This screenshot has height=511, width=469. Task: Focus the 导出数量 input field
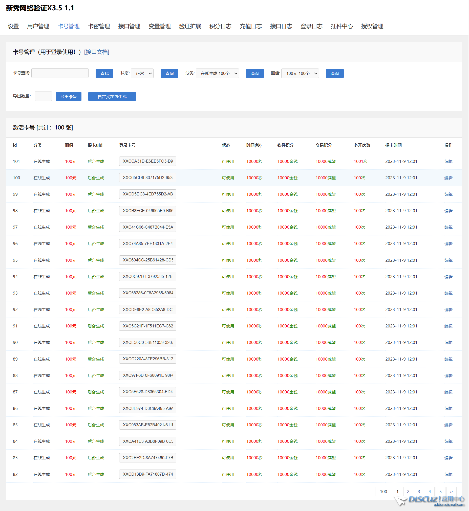click(x=44, y=96)
